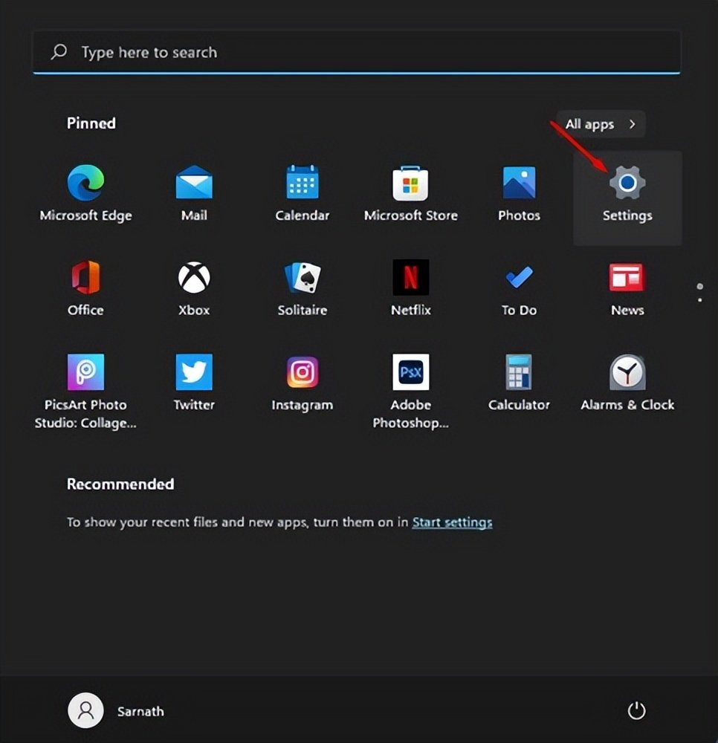Open Microsoft Store
This screenshot has height=743, width=718.
pos(411,194)
